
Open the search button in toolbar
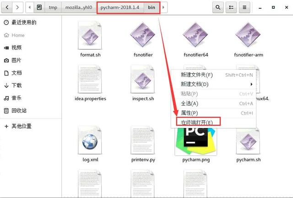tap(218, 7)
